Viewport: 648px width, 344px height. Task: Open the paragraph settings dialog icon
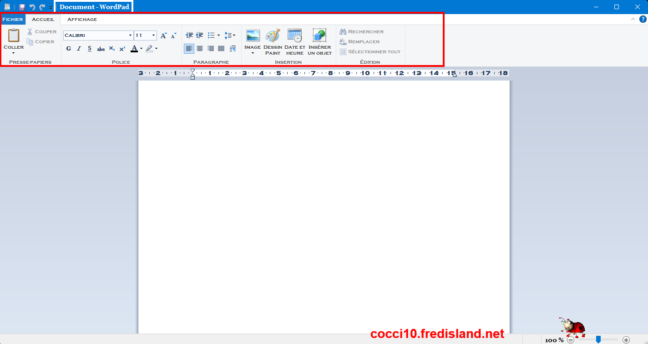coord(233,49)
